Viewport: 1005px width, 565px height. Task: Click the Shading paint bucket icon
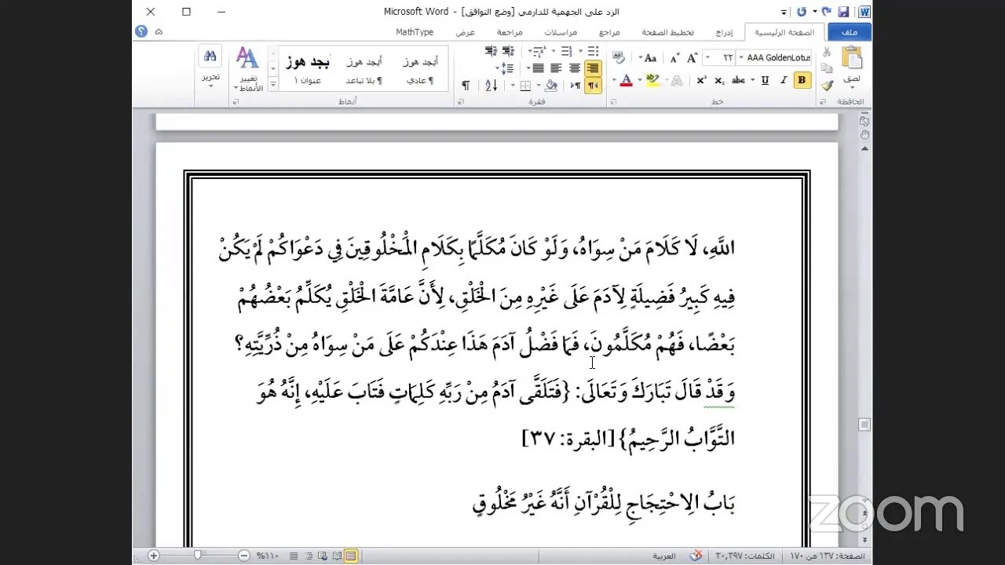coord(550,85)
